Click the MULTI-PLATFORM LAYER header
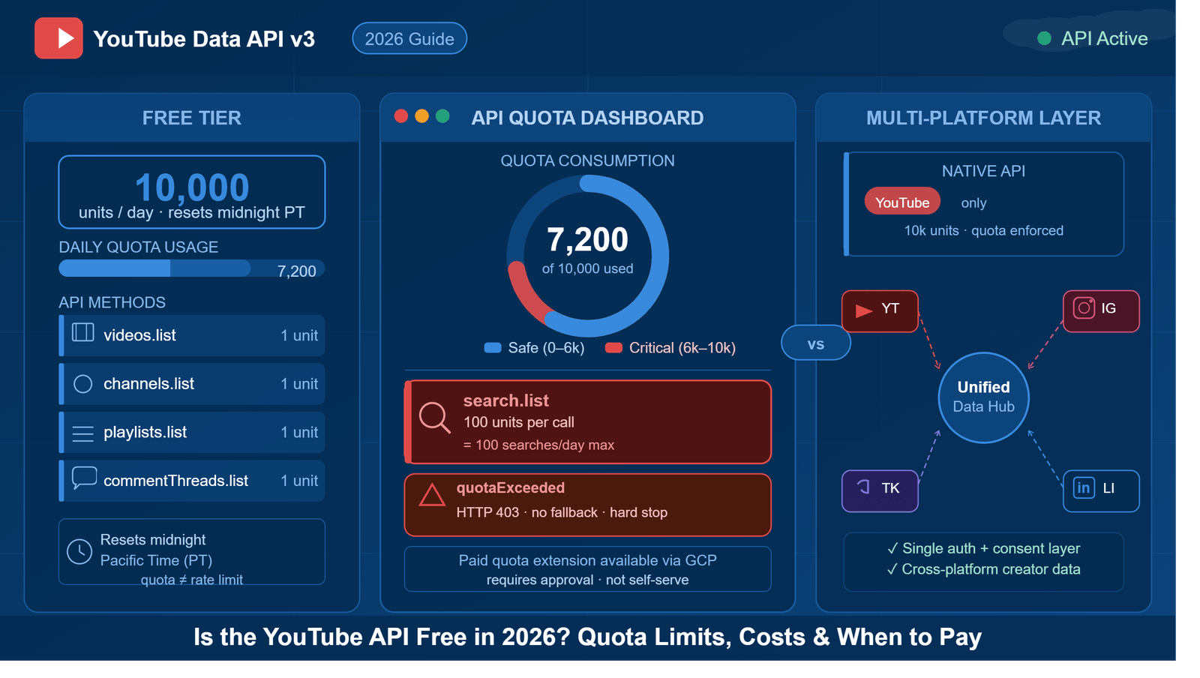This screenshot has width=1200, height=678. [983, 118]
